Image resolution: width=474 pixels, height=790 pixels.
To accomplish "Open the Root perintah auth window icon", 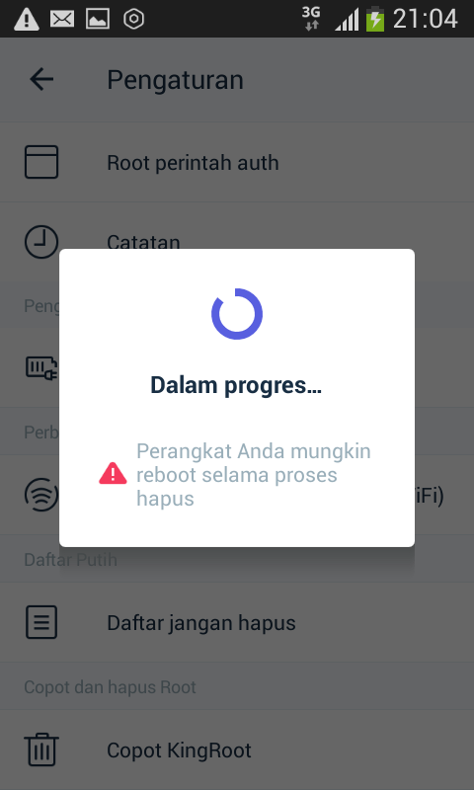I will [41, 162].
